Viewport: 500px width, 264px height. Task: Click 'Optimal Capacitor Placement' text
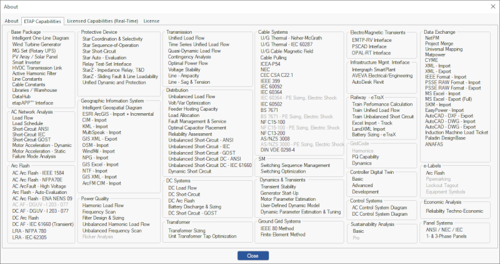click(197, 128)
